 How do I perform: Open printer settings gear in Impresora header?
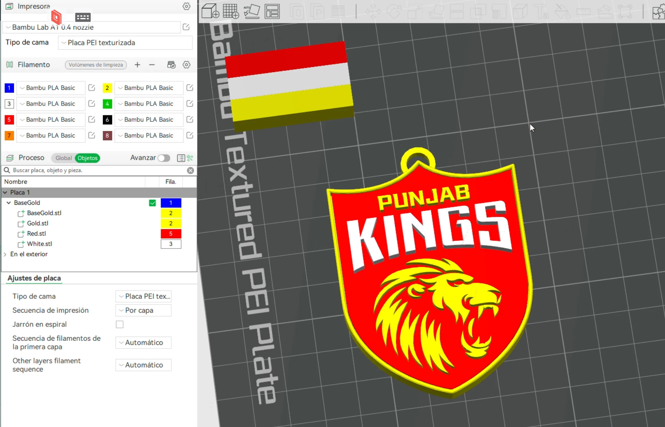pyautogui.click(x=186, y=6)
